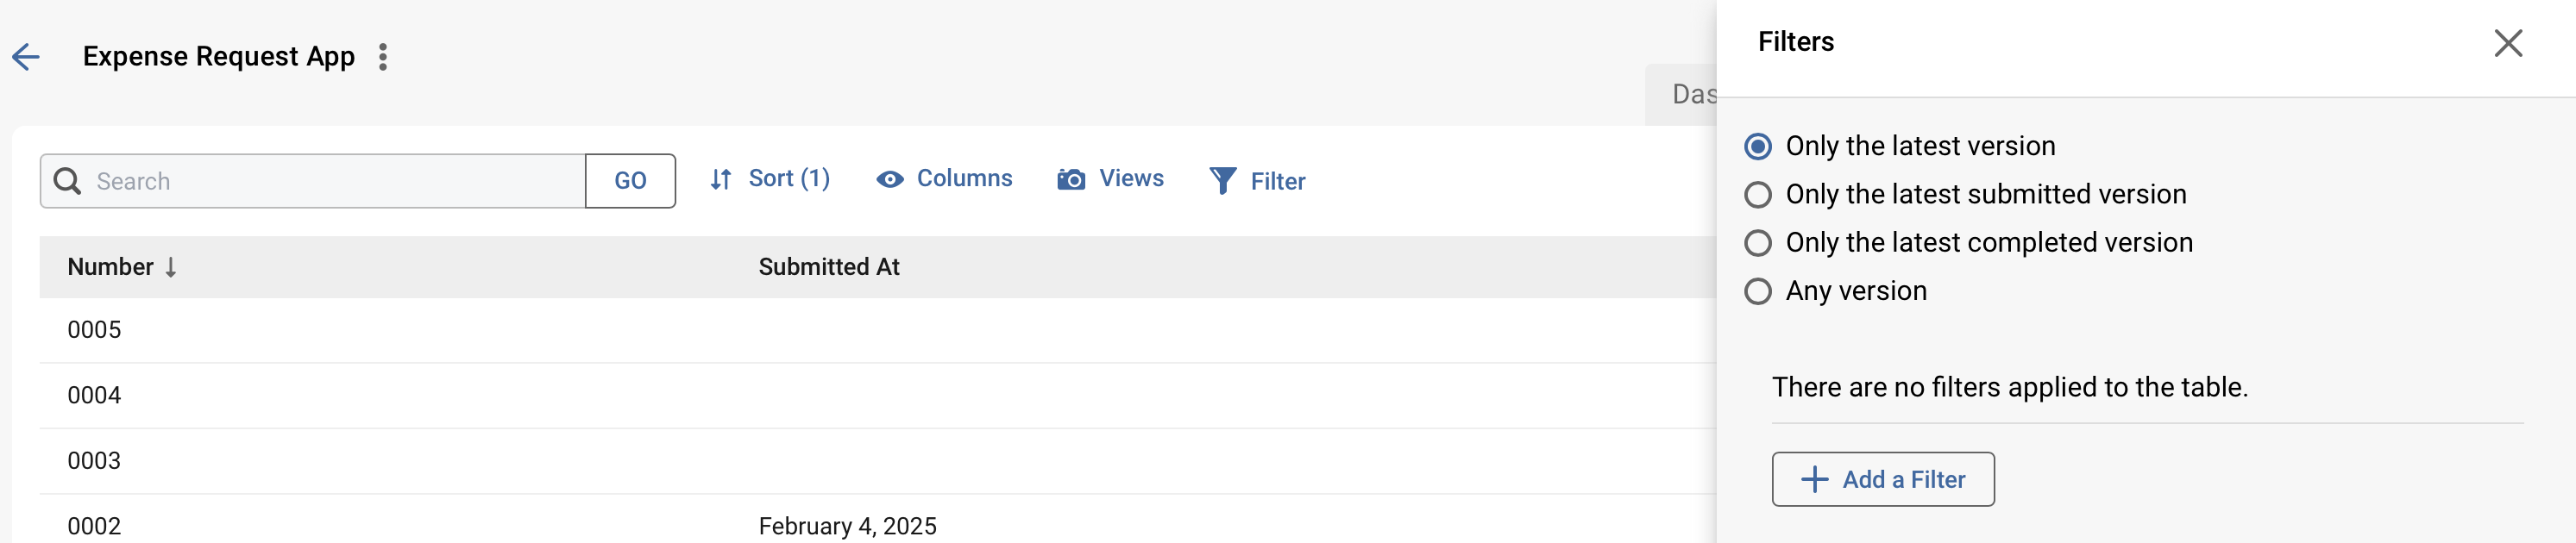Open the search magnifier icon

66,180
